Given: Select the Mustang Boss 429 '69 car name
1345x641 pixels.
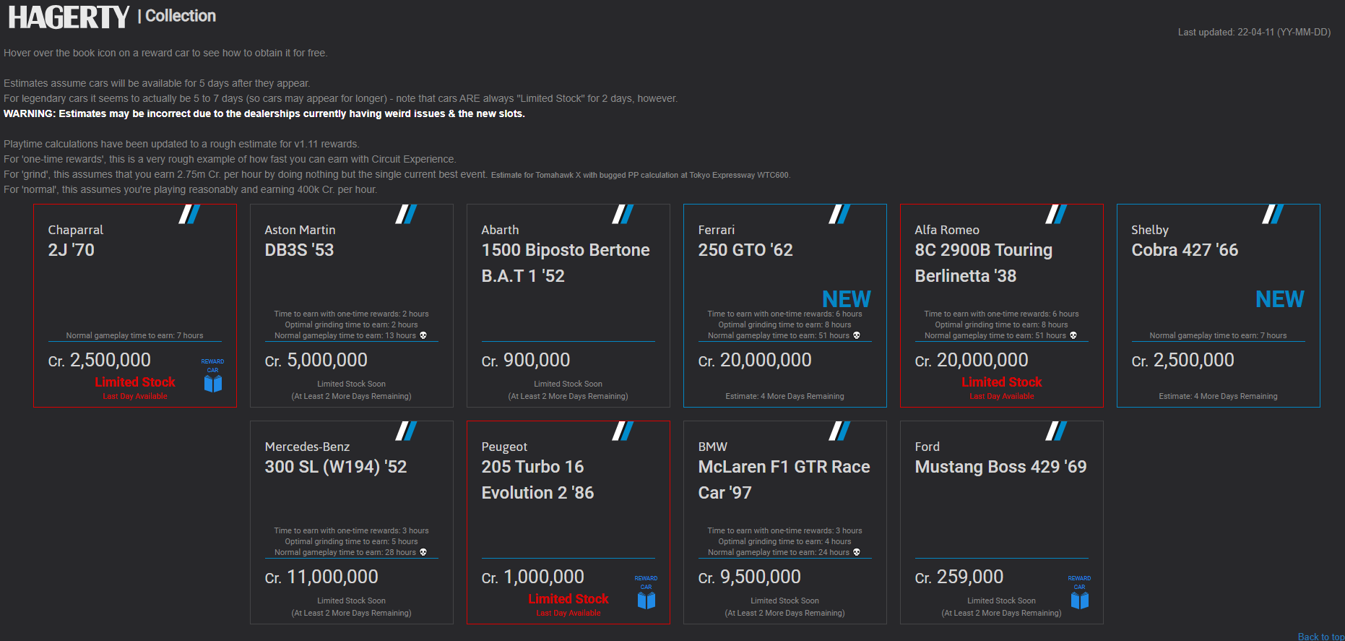Looking at the screenshot, I should (x=1000, y=467).
